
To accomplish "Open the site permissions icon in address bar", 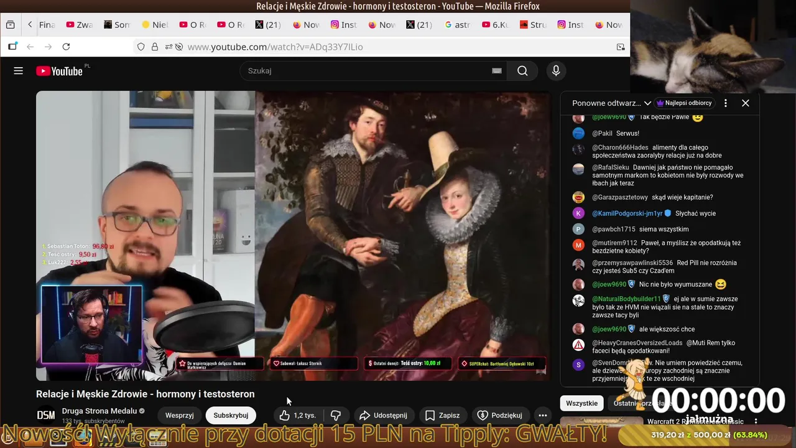I will pyautogui.click(x=168, y=47).
